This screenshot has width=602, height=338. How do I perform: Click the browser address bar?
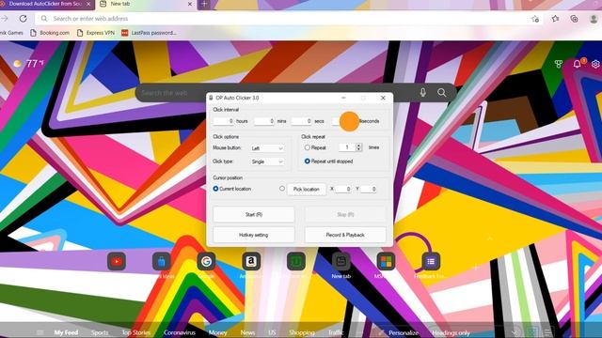pyautogui.click(x=288, y=19)
